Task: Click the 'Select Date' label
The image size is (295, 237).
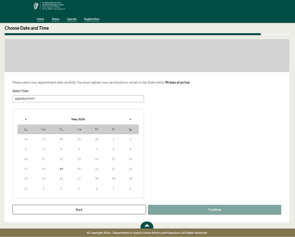Action: (20, 91)
